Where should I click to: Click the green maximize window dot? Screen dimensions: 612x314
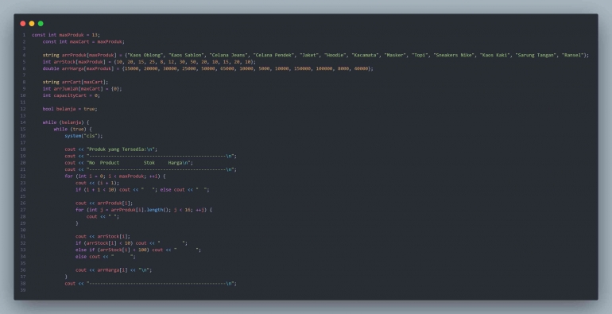(41, 23)
